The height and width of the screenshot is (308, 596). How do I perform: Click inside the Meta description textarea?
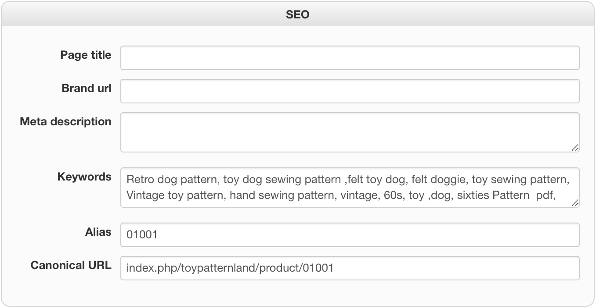click(350, 132)
